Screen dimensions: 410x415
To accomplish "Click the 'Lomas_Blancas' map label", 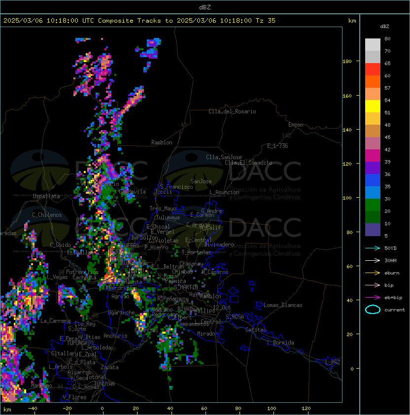I will (x=283, y=305).
